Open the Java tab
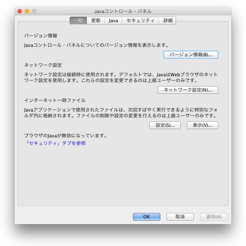 (113, 21)
